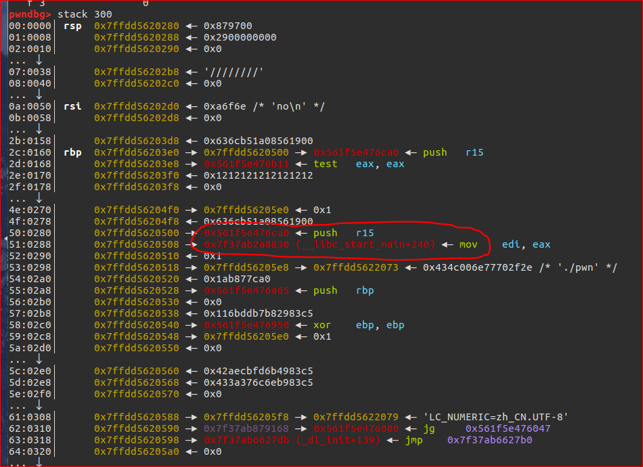Click canary value at offset 2b:0158

tap(259, 141)
